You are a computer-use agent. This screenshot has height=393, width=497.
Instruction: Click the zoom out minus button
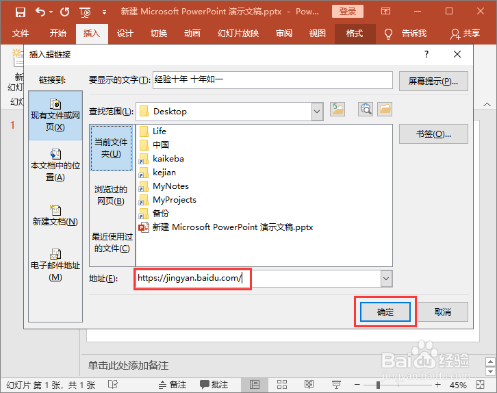coord(357,385)
